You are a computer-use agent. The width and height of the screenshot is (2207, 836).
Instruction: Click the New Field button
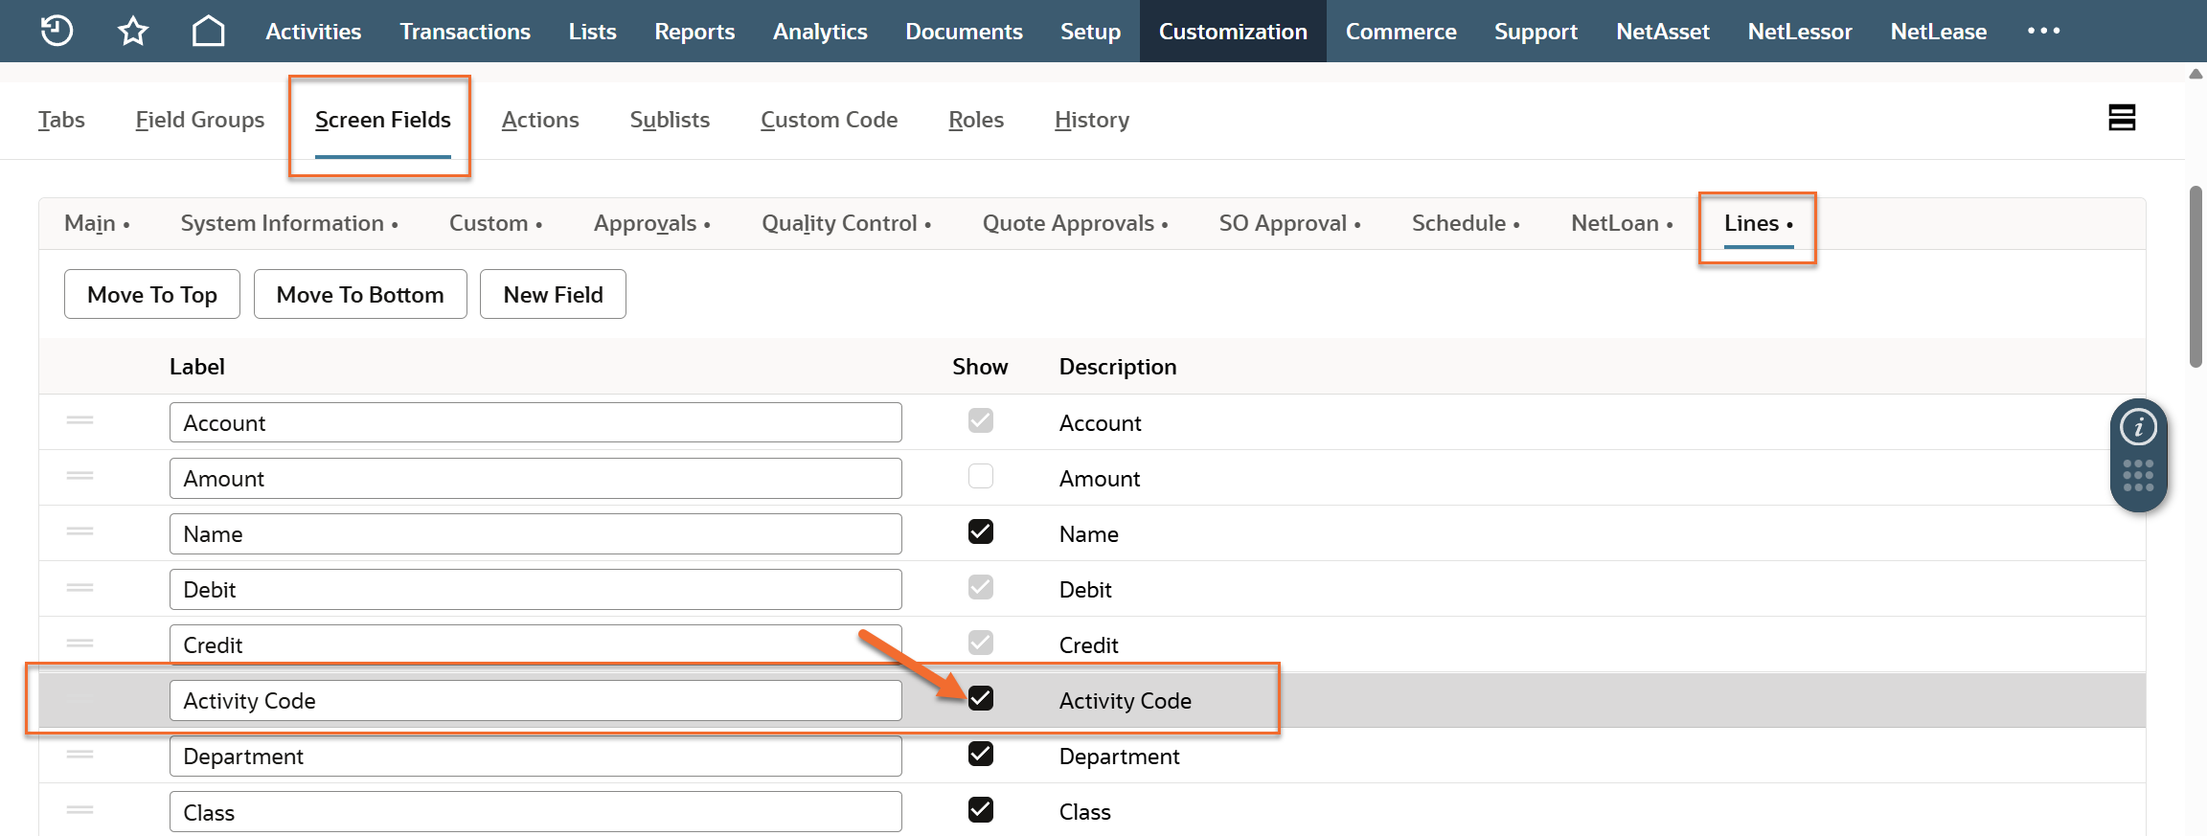(553, 294)
